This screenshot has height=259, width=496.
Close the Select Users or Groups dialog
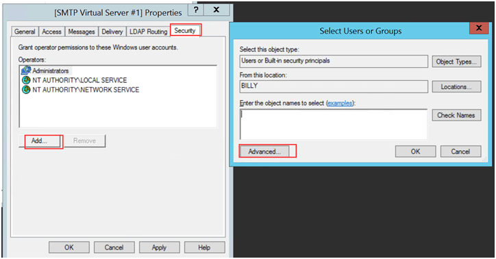coord(479,28)
